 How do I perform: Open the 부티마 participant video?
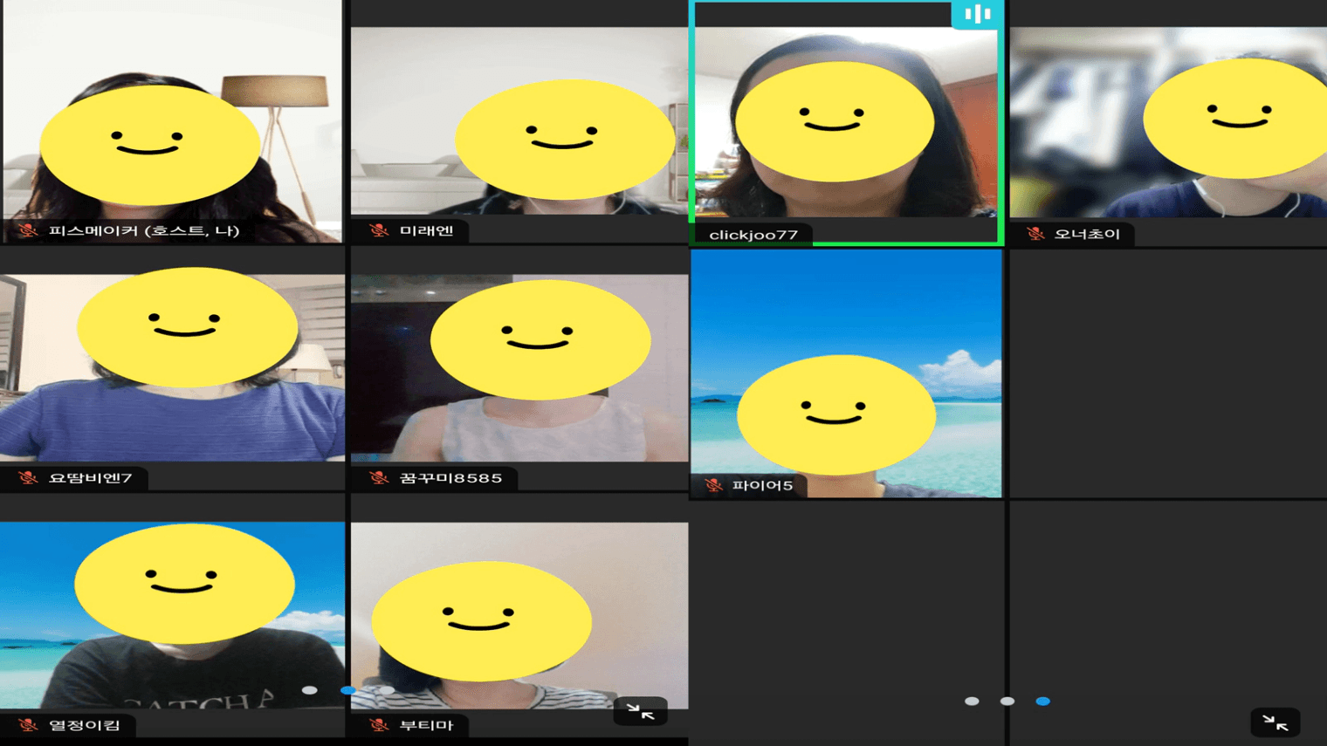(519, 615)
